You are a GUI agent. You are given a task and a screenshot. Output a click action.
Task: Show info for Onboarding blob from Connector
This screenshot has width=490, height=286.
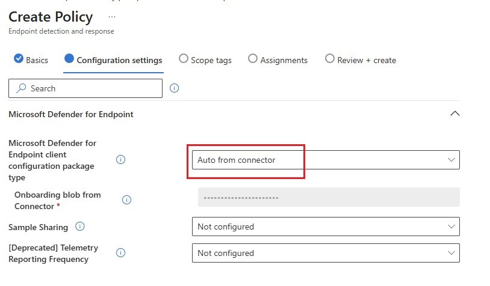coord(126,199)
